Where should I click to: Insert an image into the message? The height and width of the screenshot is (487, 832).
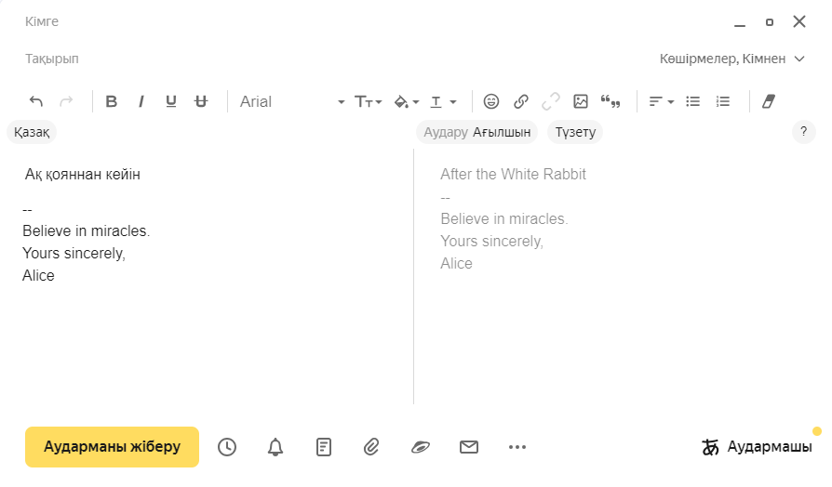point(581,101)
